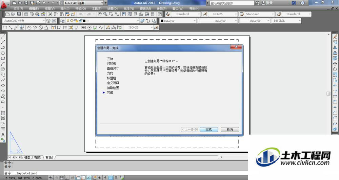Select the Polygon draw tool
The width and height of the screenshot is (339, 180).
[x=3, y=53]
